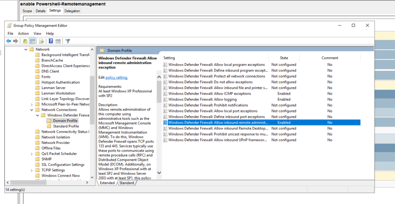The height and width of the screenshot is (204, 395).
Task: Click folder icon in Domain Profile header
Action: click(x=102, y=50)
